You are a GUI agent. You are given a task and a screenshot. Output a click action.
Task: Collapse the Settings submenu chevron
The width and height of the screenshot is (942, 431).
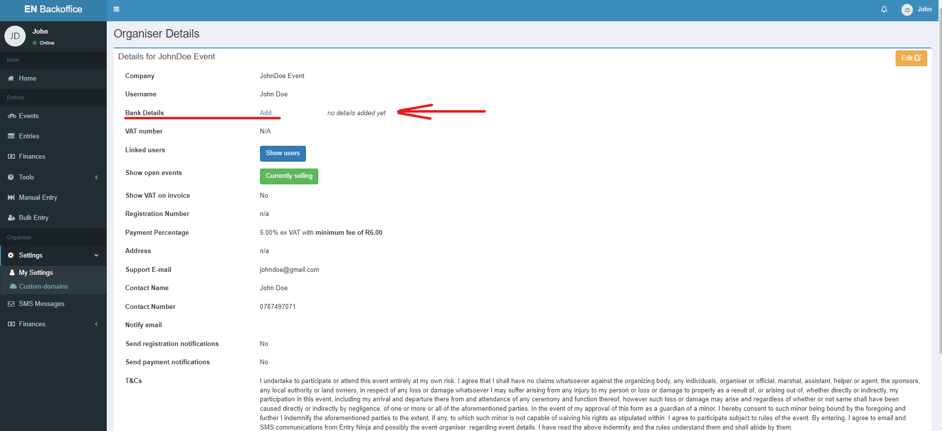(x=96, y=256)
